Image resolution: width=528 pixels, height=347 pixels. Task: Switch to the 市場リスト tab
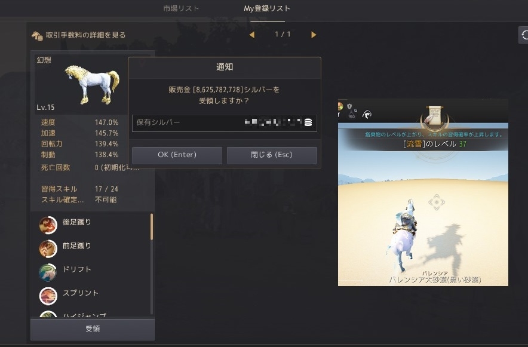point(181,8)
